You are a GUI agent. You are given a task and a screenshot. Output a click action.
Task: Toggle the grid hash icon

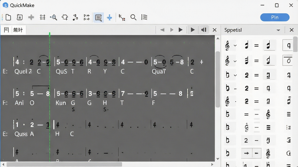42,17
